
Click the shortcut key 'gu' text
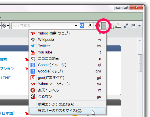99,97
